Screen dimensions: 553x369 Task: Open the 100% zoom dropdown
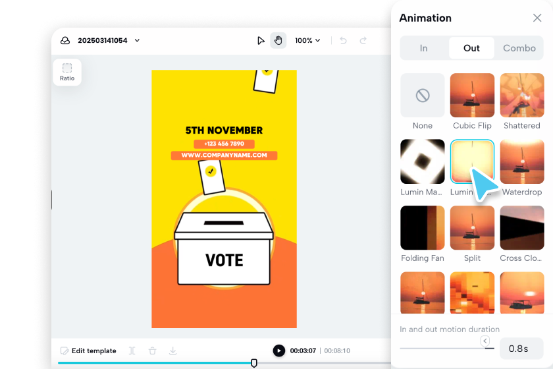307,41
